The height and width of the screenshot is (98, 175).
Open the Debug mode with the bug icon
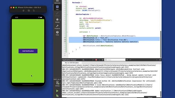(x=57, y=21)
